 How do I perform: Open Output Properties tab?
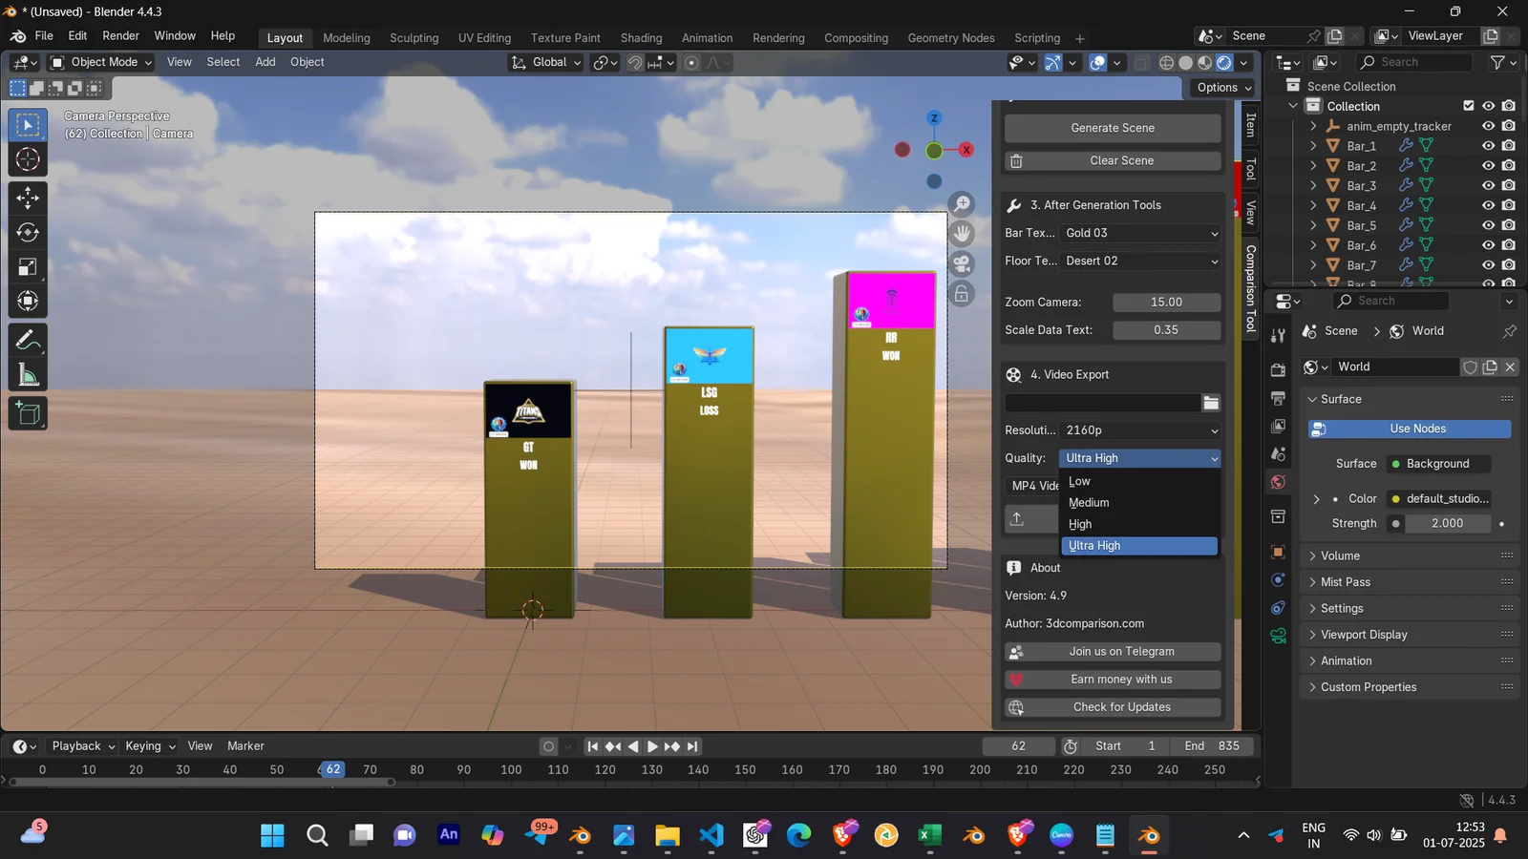tap(1277, 397)
